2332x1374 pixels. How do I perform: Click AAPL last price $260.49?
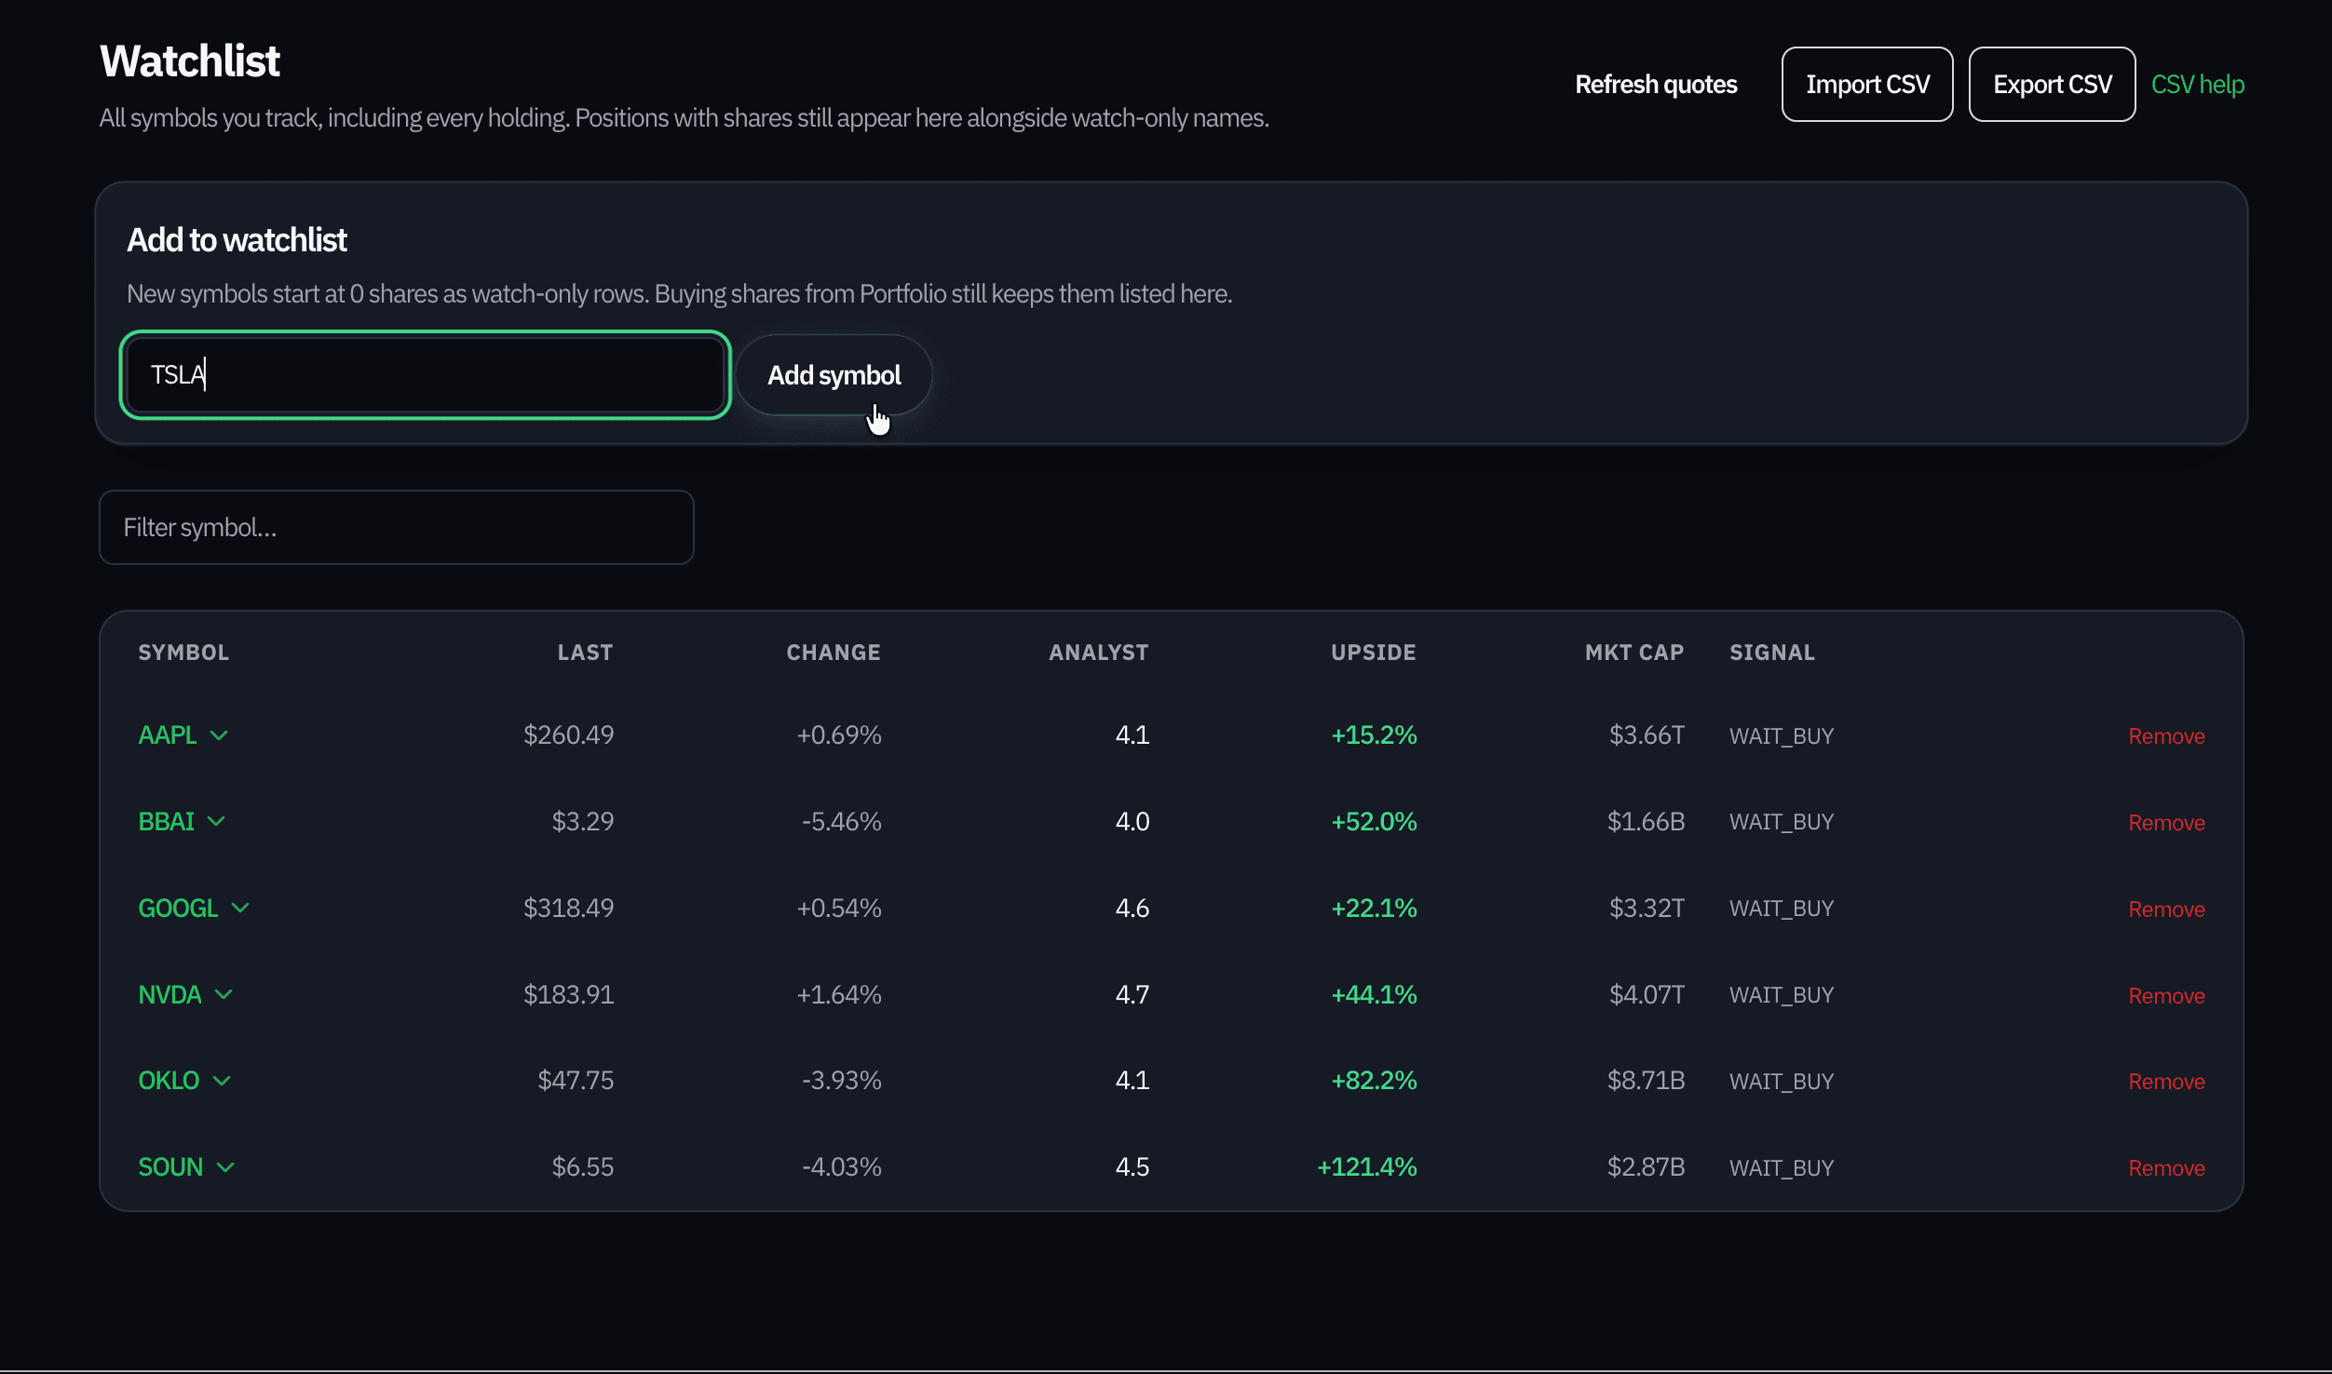coord(568,735)
